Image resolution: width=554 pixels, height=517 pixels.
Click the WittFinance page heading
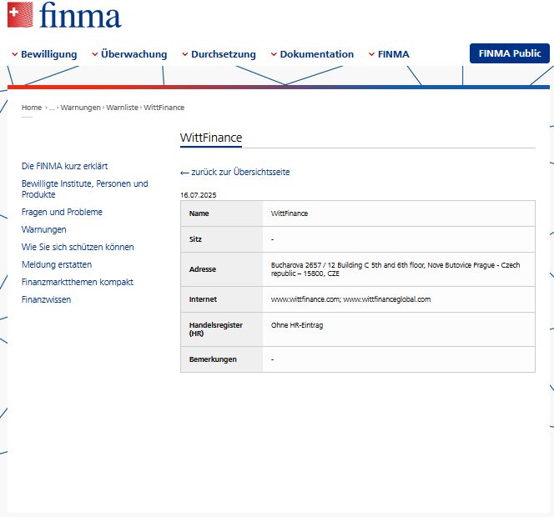[x=211, y=138]
